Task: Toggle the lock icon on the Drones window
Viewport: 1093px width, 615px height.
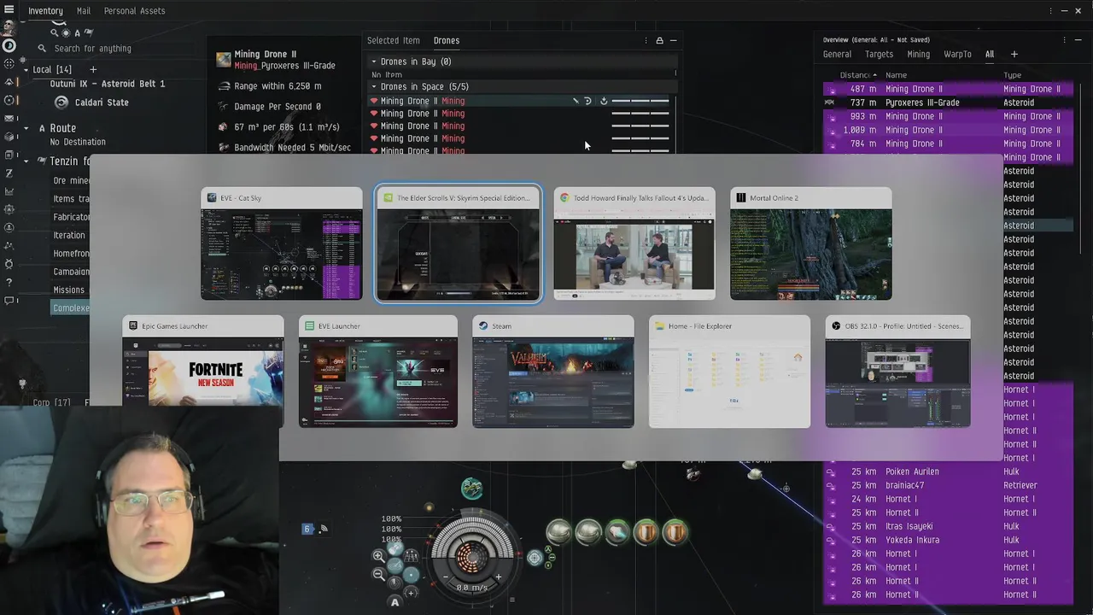Action: (x=659, y=40)
